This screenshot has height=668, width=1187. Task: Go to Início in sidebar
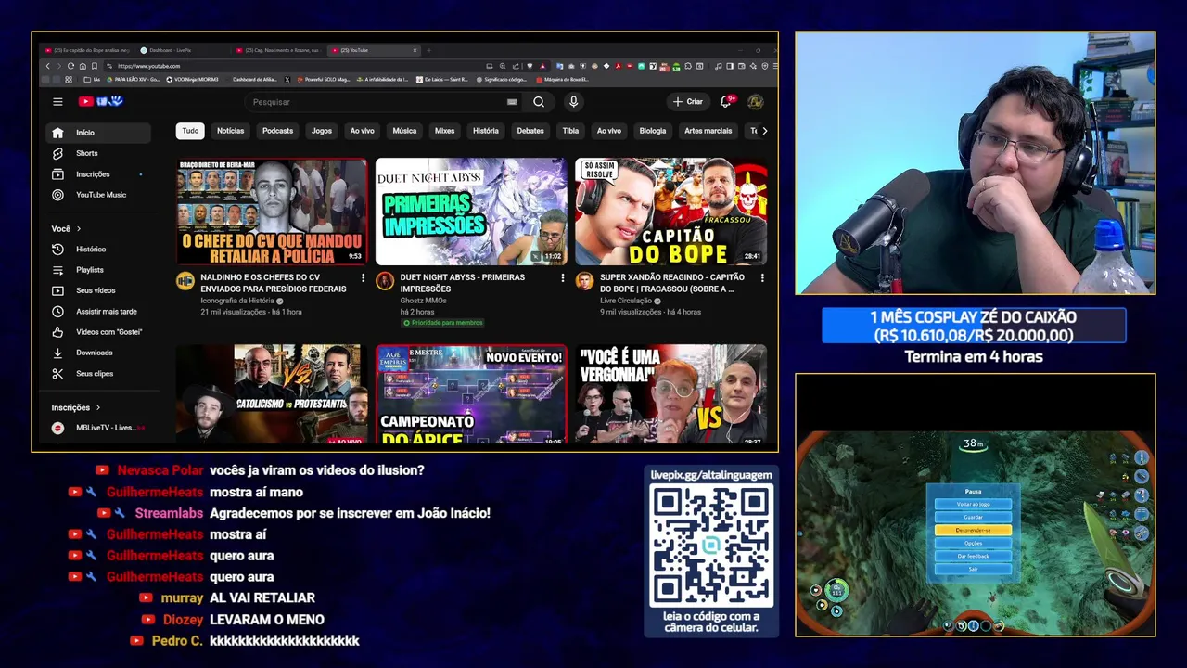98,133
